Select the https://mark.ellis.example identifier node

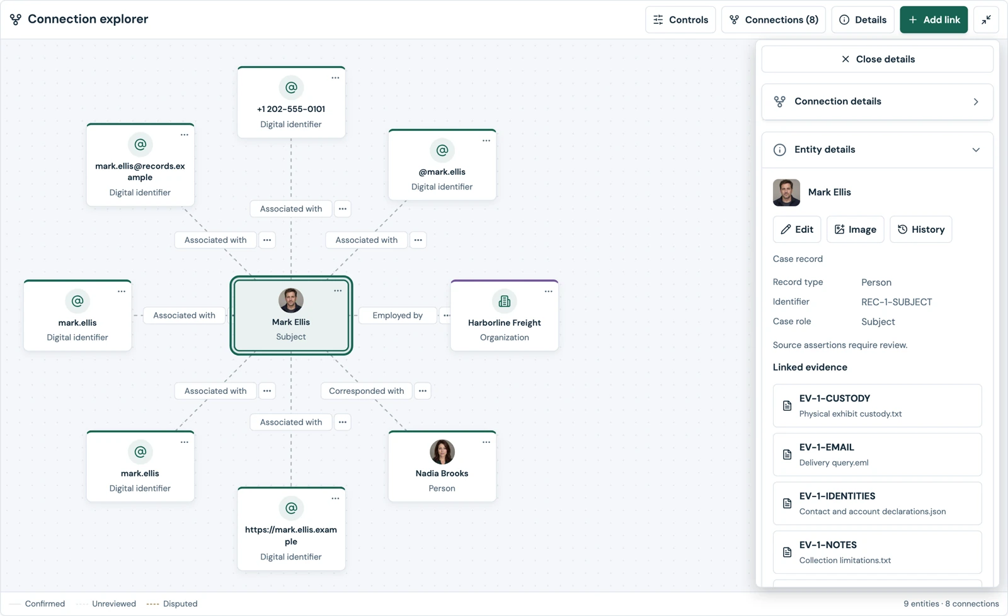291,529
